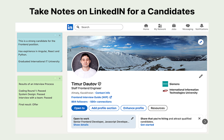Image resolution: width=224 pixels, height=140 pixels.
Task: Click the magnifier icon in Search
Action: (78, 27)
